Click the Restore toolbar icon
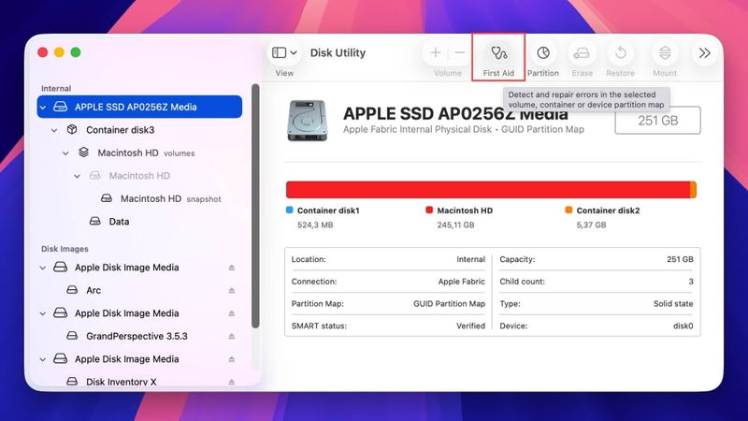The width and height of the screenshot is (748, 421). click(621, 53)
